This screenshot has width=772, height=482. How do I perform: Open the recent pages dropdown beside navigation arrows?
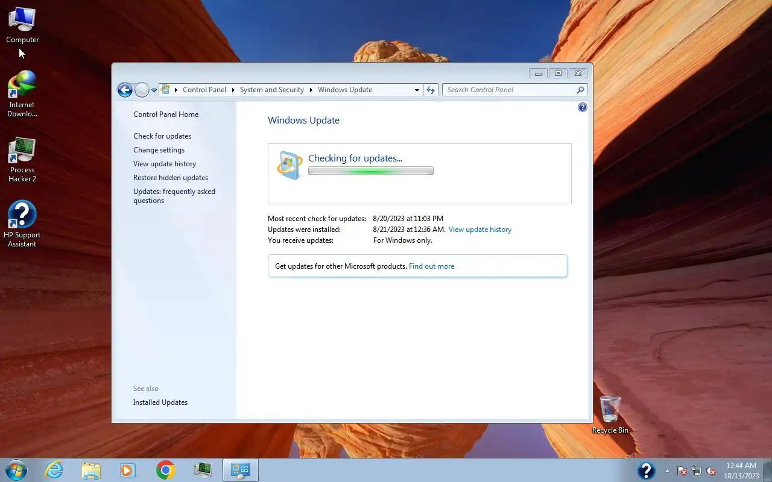154,90
